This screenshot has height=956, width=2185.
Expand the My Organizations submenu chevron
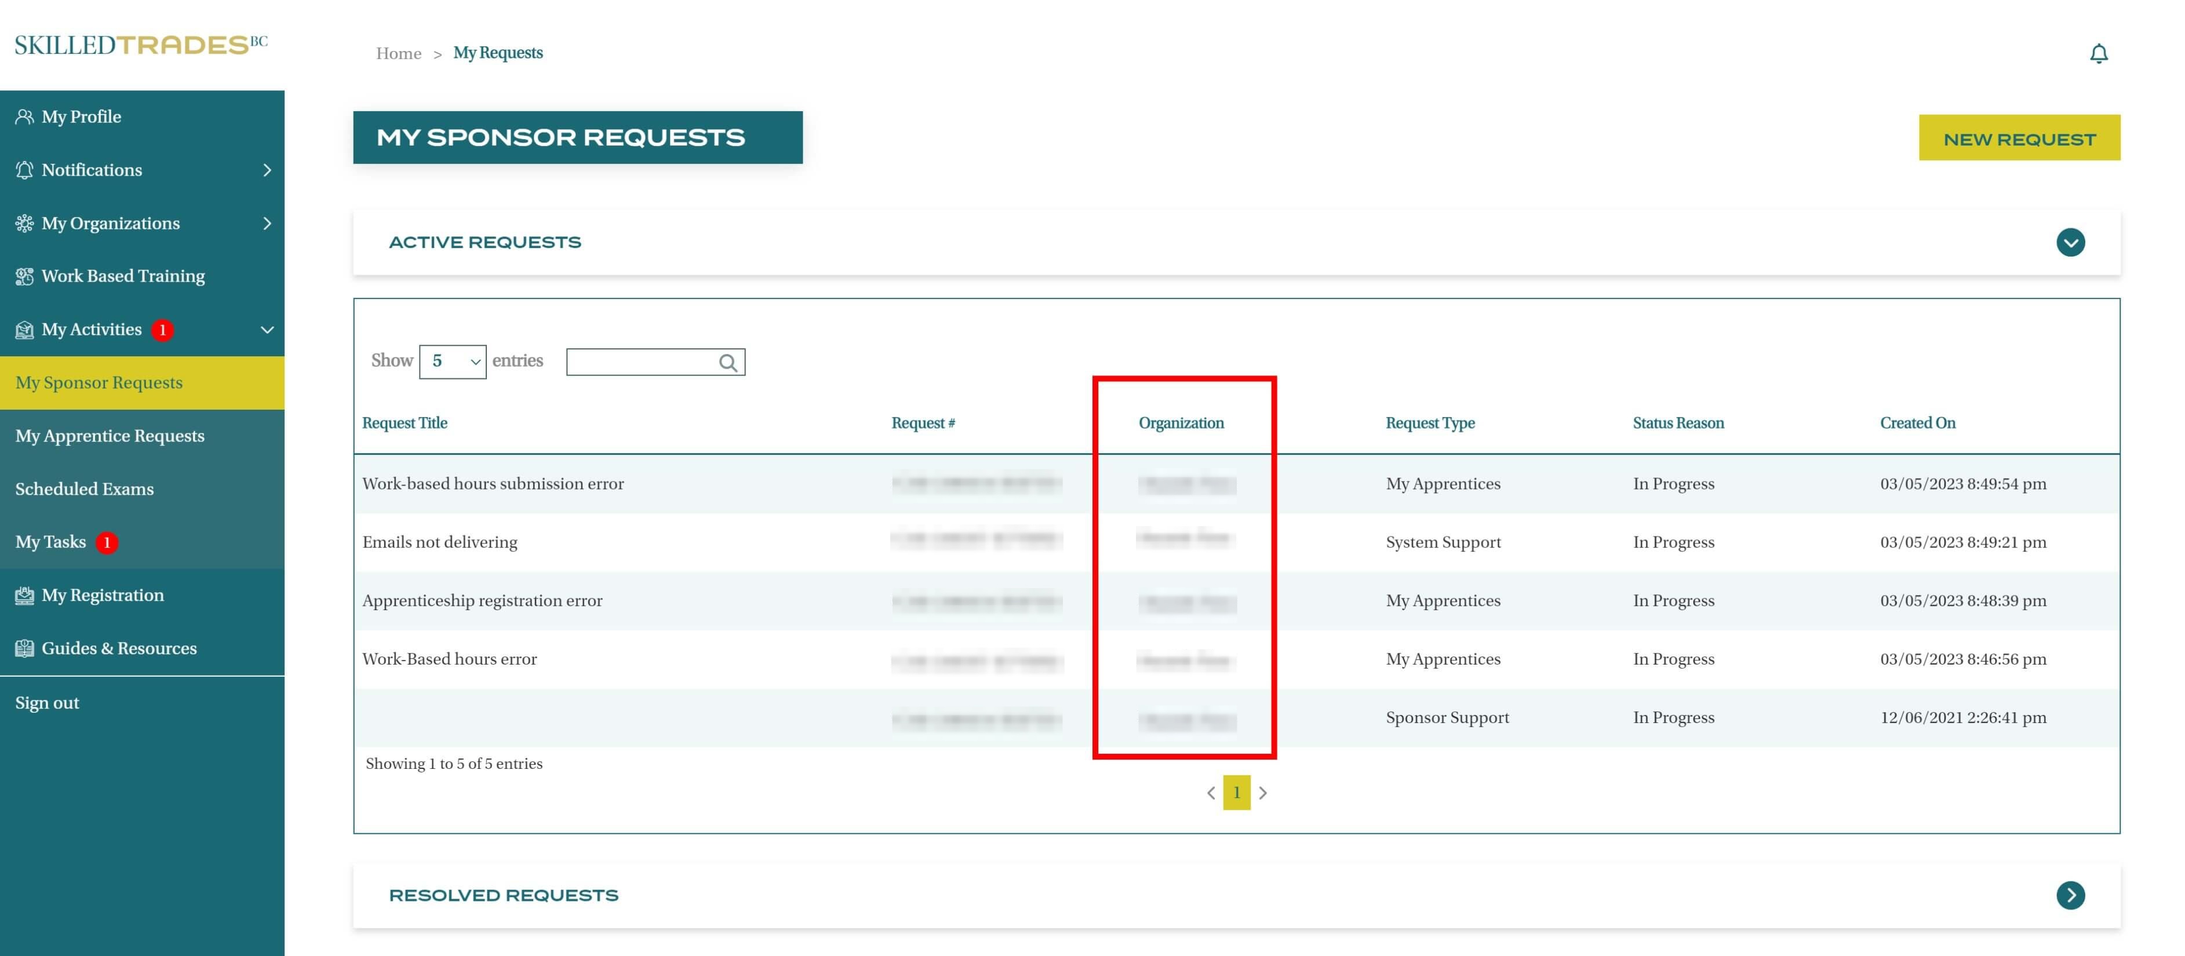tap(267, 223)
